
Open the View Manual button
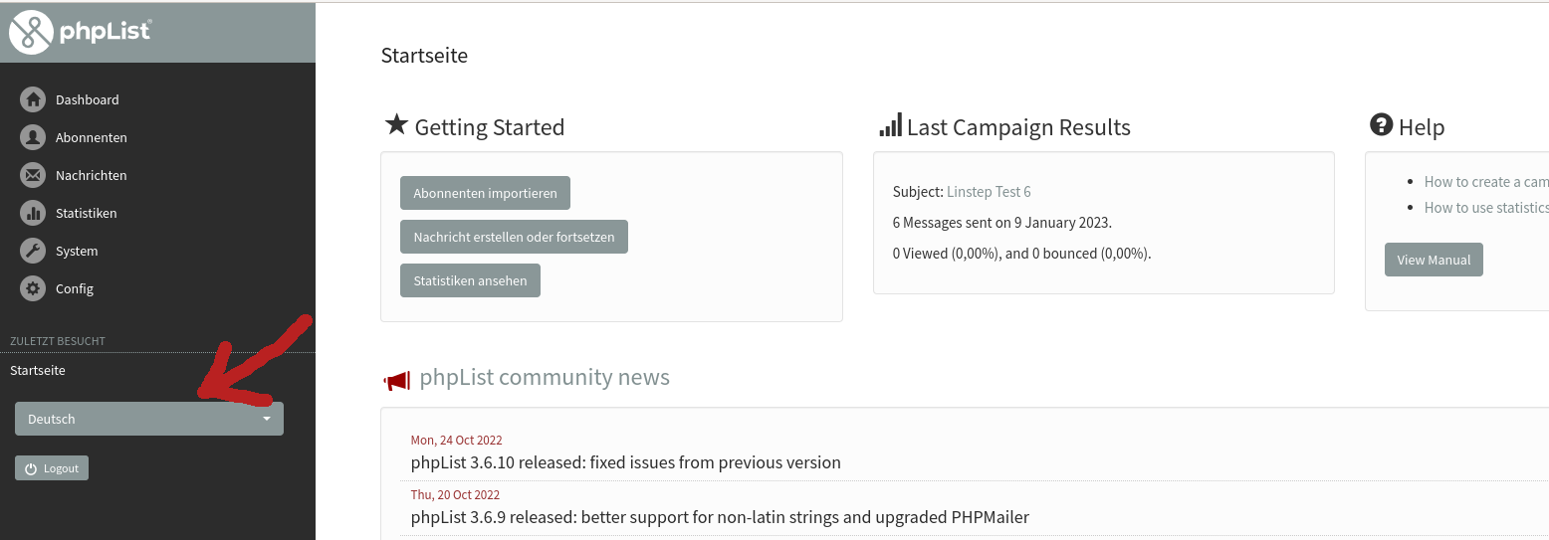tap(1434, 260)
